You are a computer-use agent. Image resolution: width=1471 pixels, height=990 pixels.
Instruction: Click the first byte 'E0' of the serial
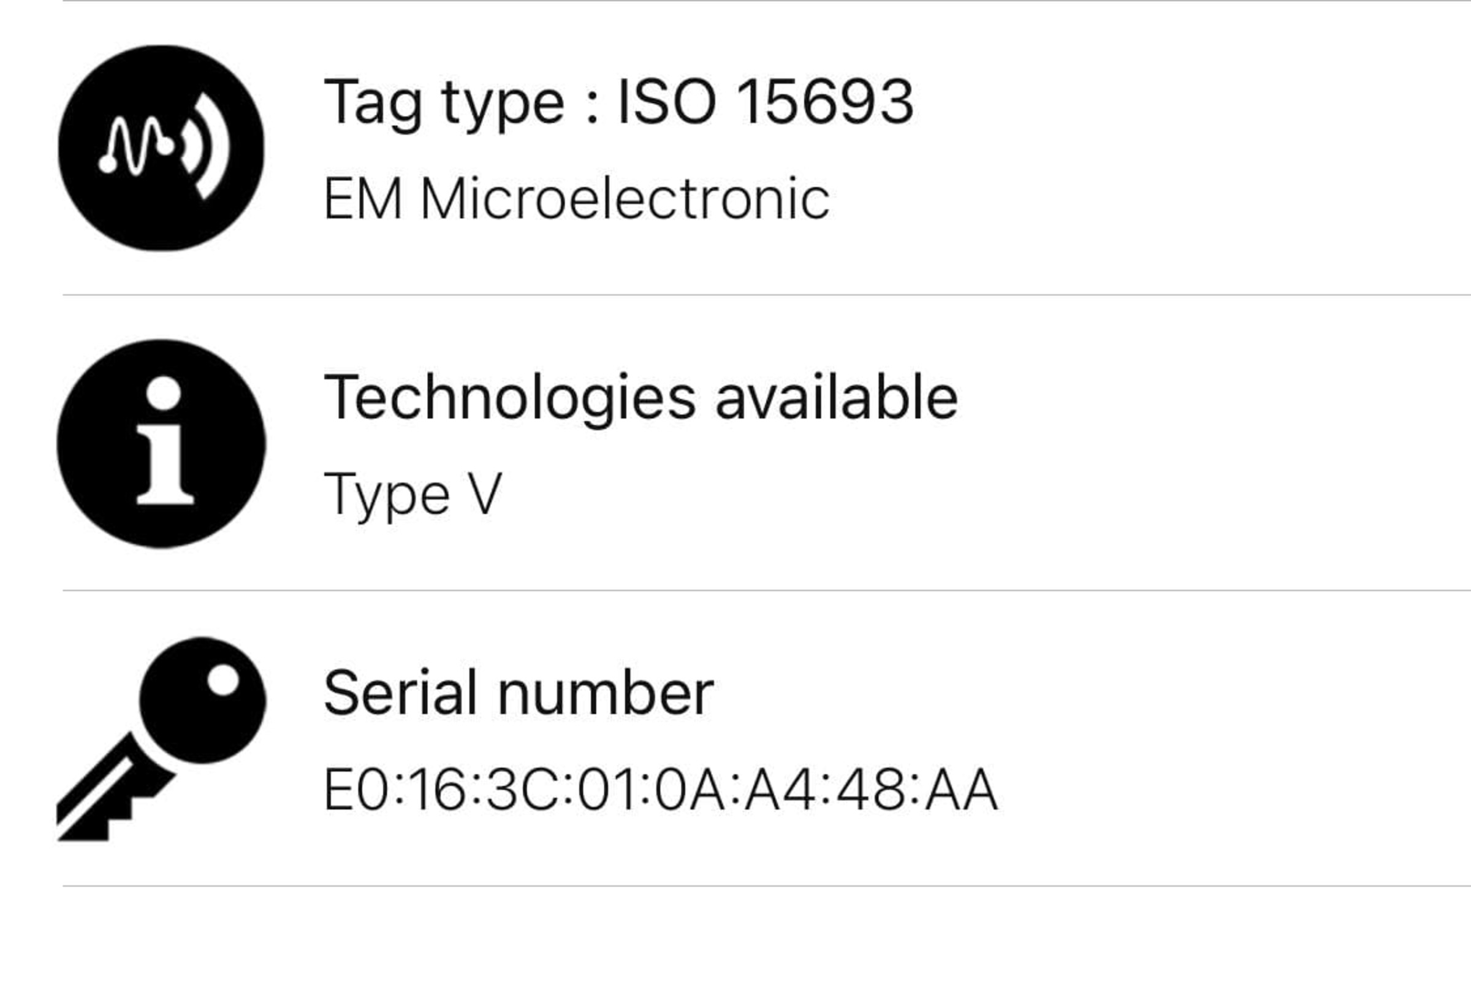click(355, 790)
